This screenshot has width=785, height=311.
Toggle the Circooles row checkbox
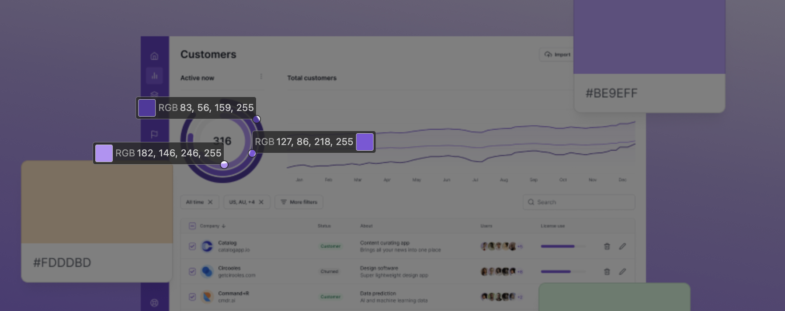point(192,272)
